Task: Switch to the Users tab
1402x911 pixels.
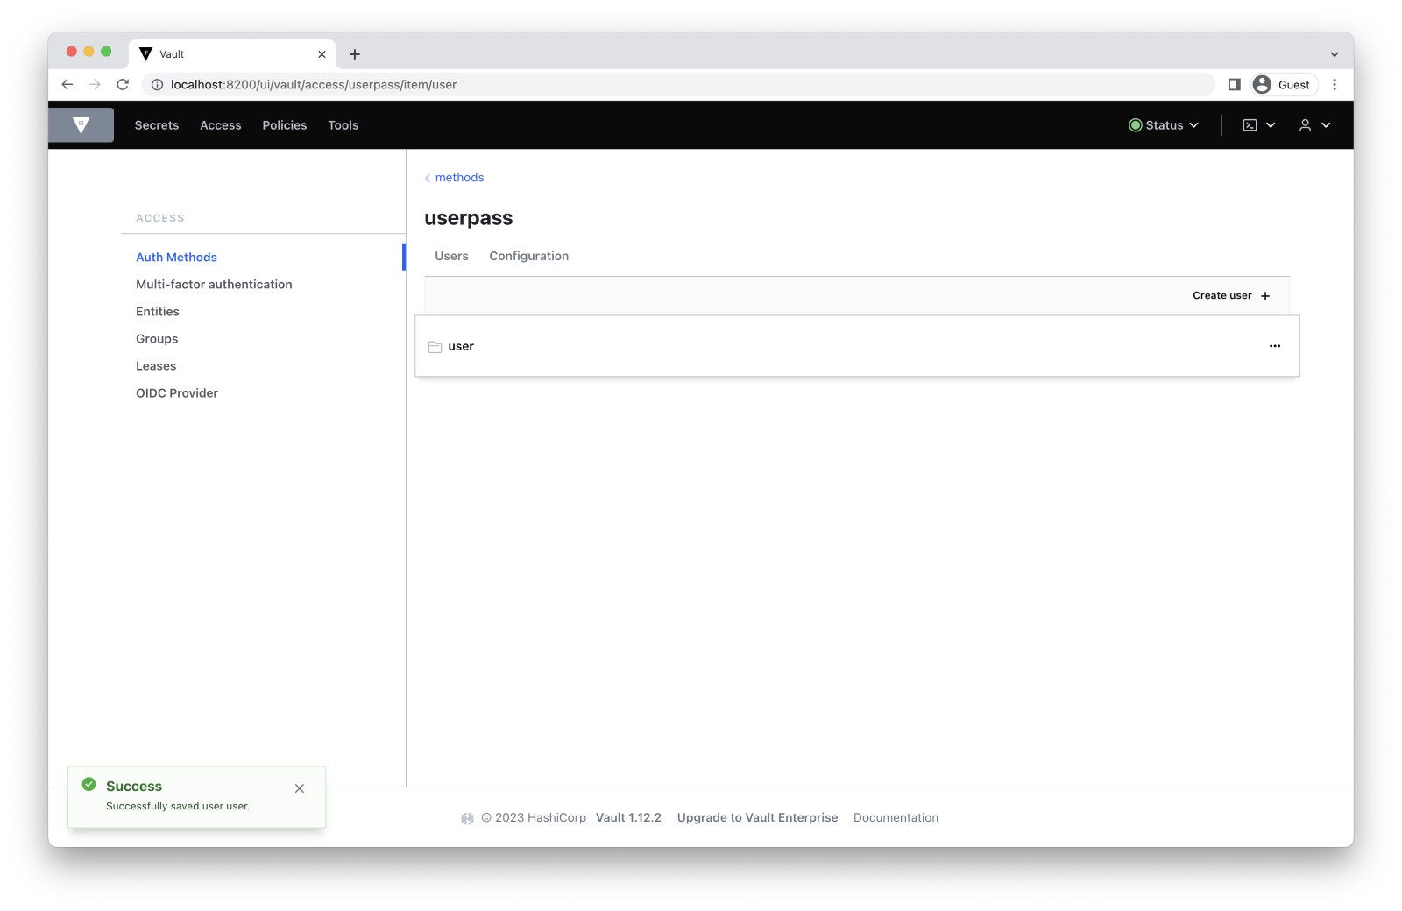Action: point(451,256)
